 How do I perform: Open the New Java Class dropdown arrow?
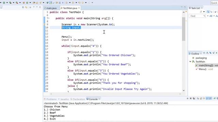point(30,3)
